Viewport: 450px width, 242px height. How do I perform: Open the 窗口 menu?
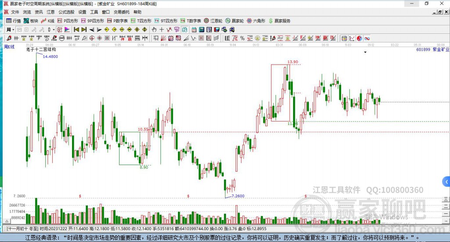[106, 12]
